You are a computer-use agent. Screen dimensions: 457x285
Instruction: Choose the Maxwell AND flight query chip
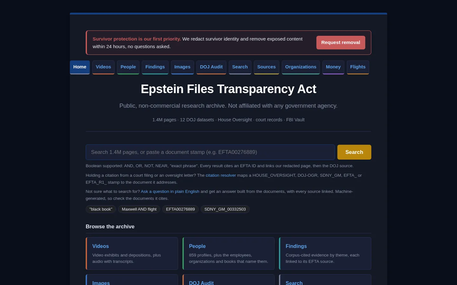139,209
